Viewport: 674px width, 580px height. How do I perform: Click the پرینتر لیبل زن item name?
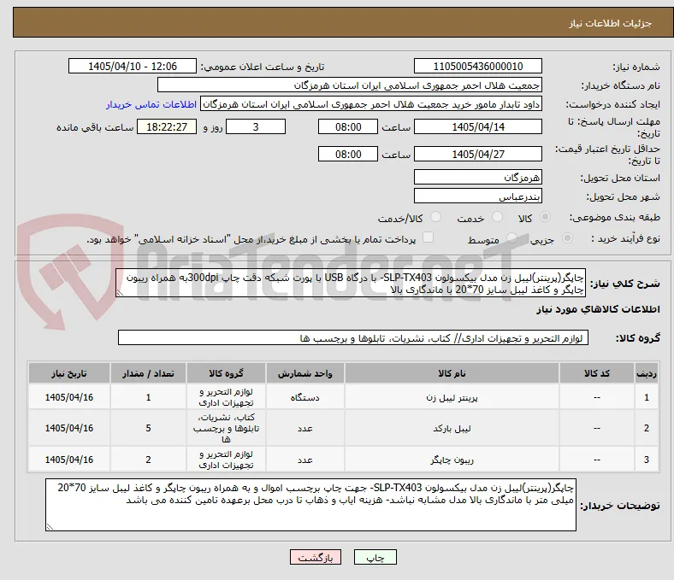[x=452, y=397]
